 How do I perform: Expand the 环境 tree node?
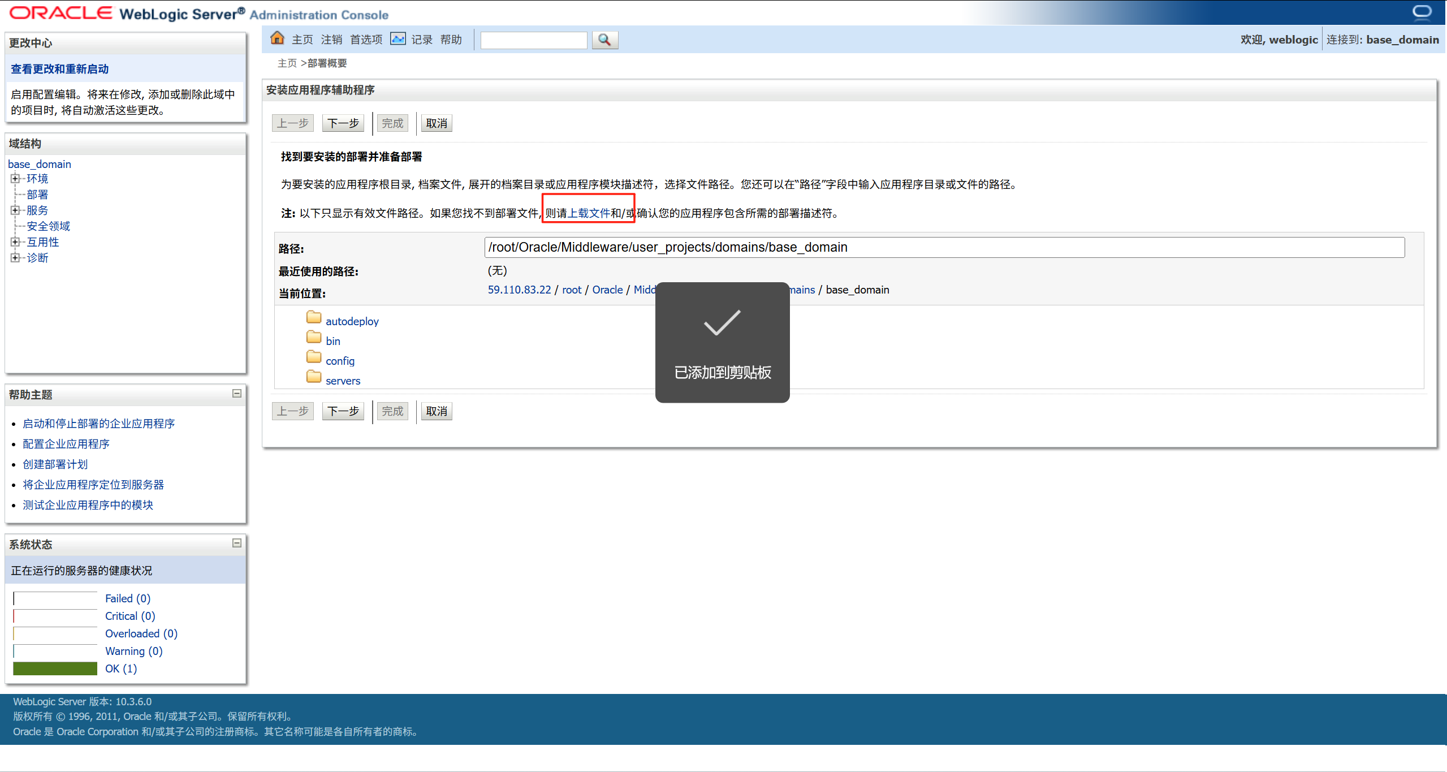click(x=15, y=179)
